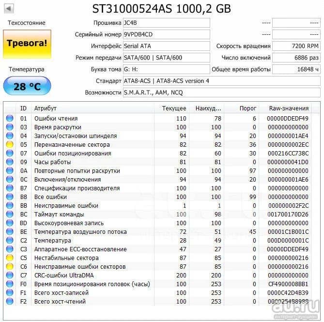324x322 pixels.
Task: Click status icon for Высокоуровневая запись
Action: pyautogui.click(x=10, y=223)
